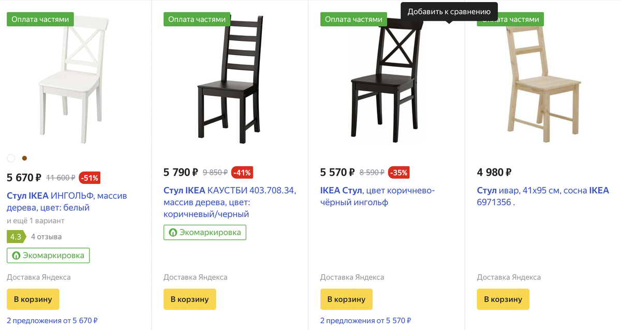This screenshot has width=621, height=330.
Task: Add the brown-black ИНГОЛЬФ chair to cart
Action: [x=346, y=299]
